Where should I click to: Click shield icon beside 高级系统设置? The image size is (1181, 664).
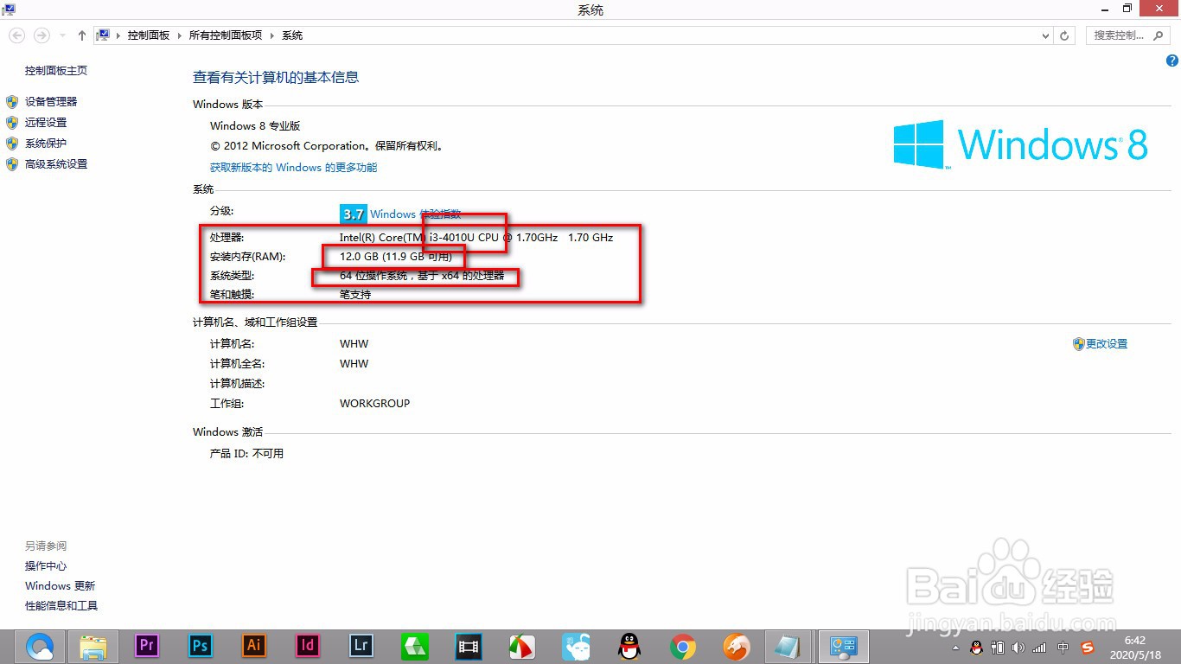point(12,164)
